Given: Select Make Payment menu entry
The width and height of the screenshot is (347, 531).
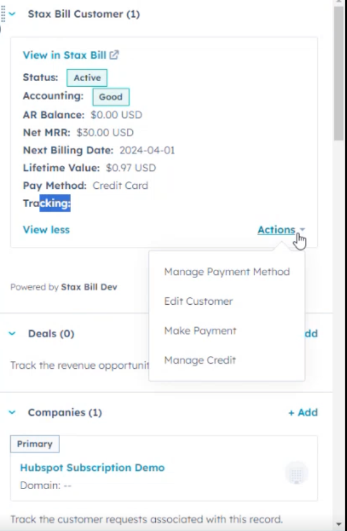Looking at the screenshot, I should pyautogui.click(x=200, y=331).
